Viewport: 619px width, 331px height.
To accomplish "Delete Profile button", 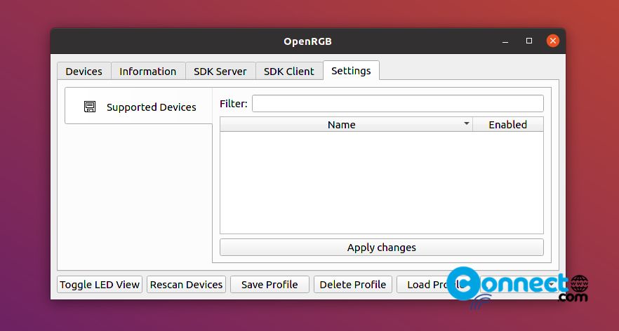I will [x=353, y=285].
